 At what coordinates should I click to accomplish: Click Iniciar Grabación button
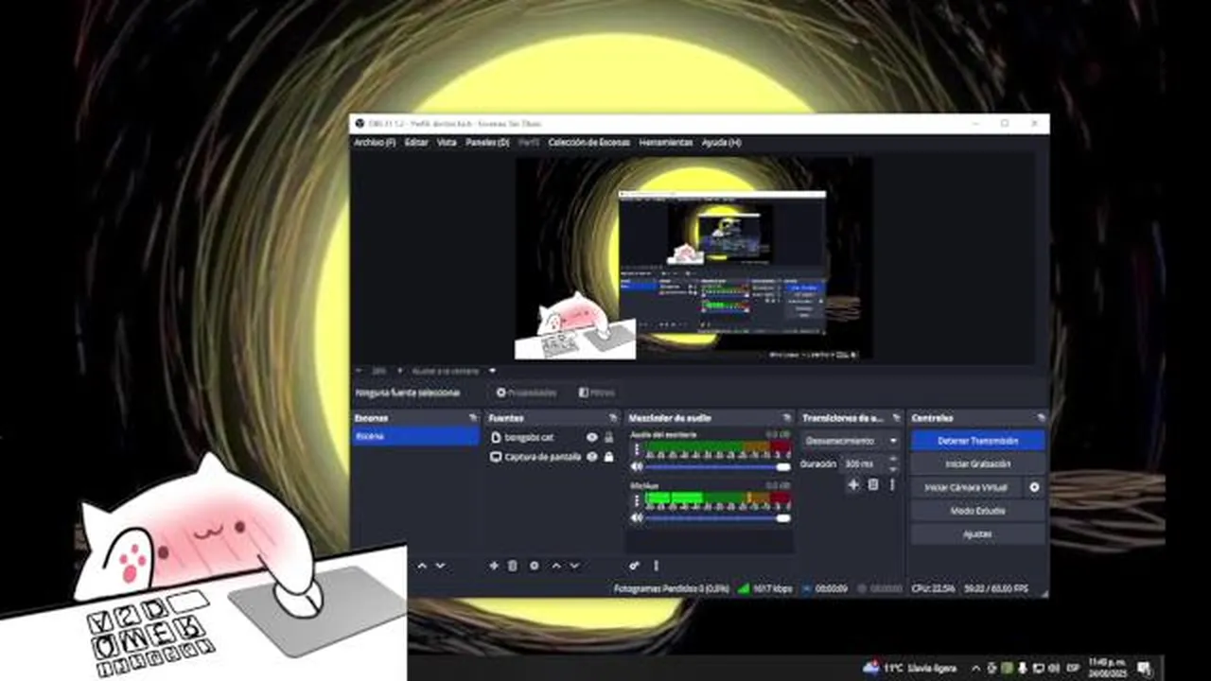coord(977,464)
